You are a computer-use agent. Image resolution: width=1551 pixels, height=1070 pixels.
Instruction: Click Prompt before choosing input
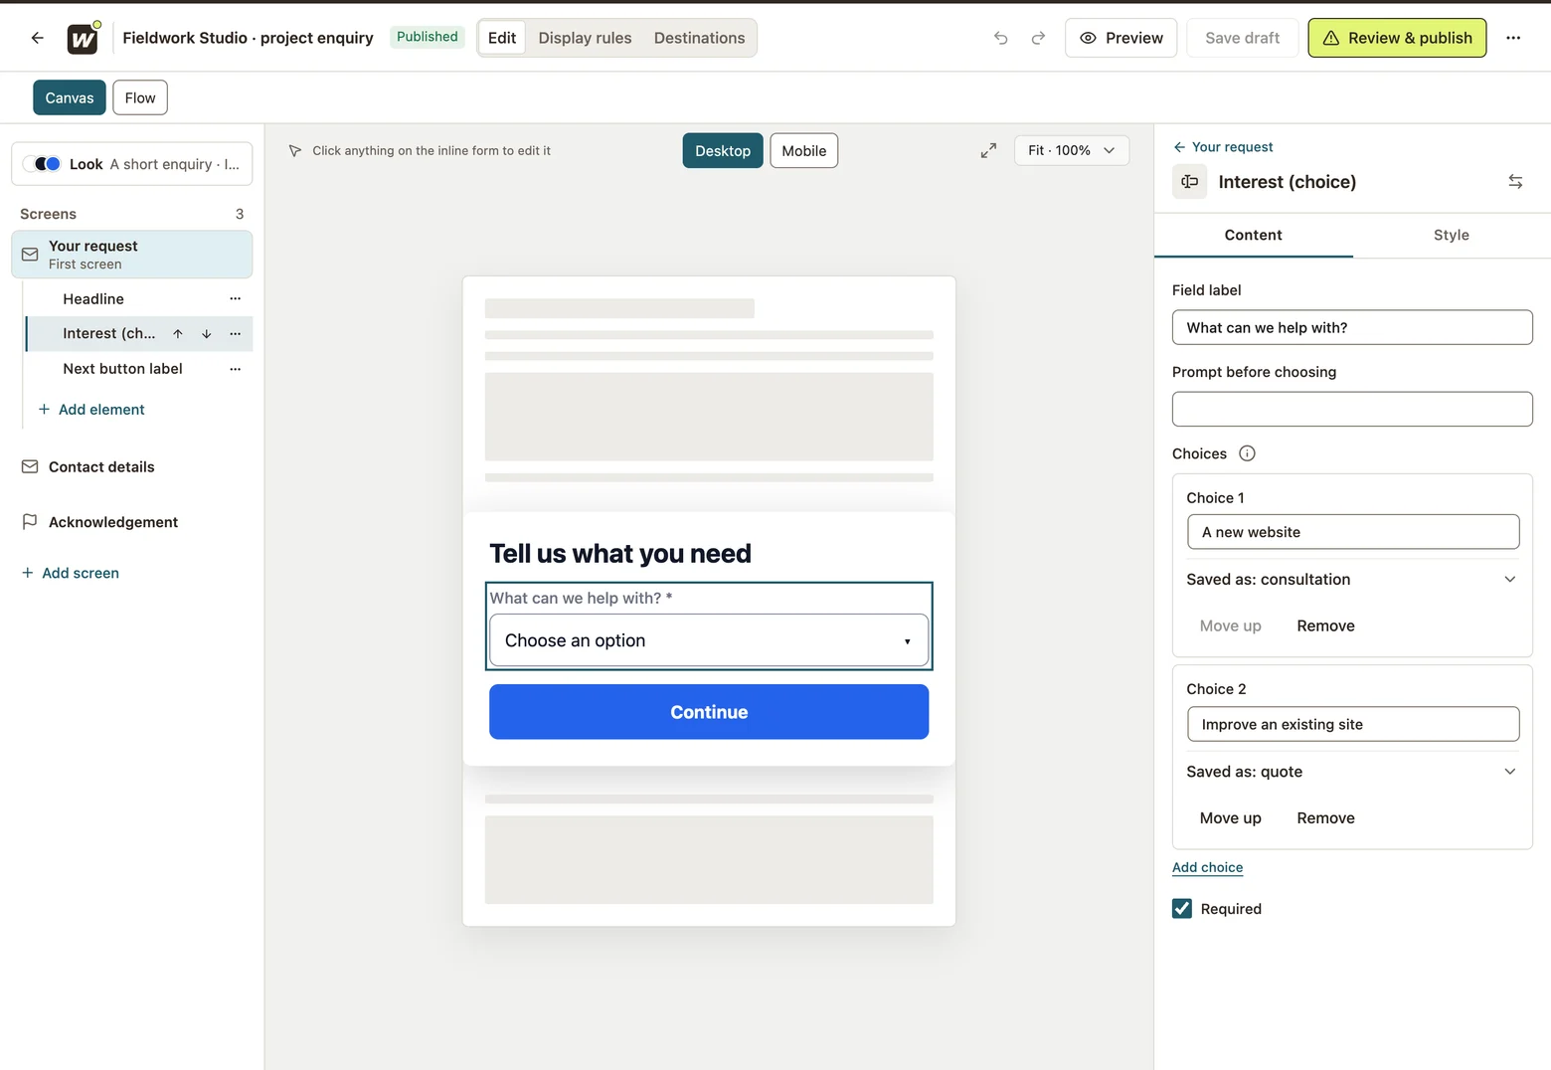(1352, 410)
